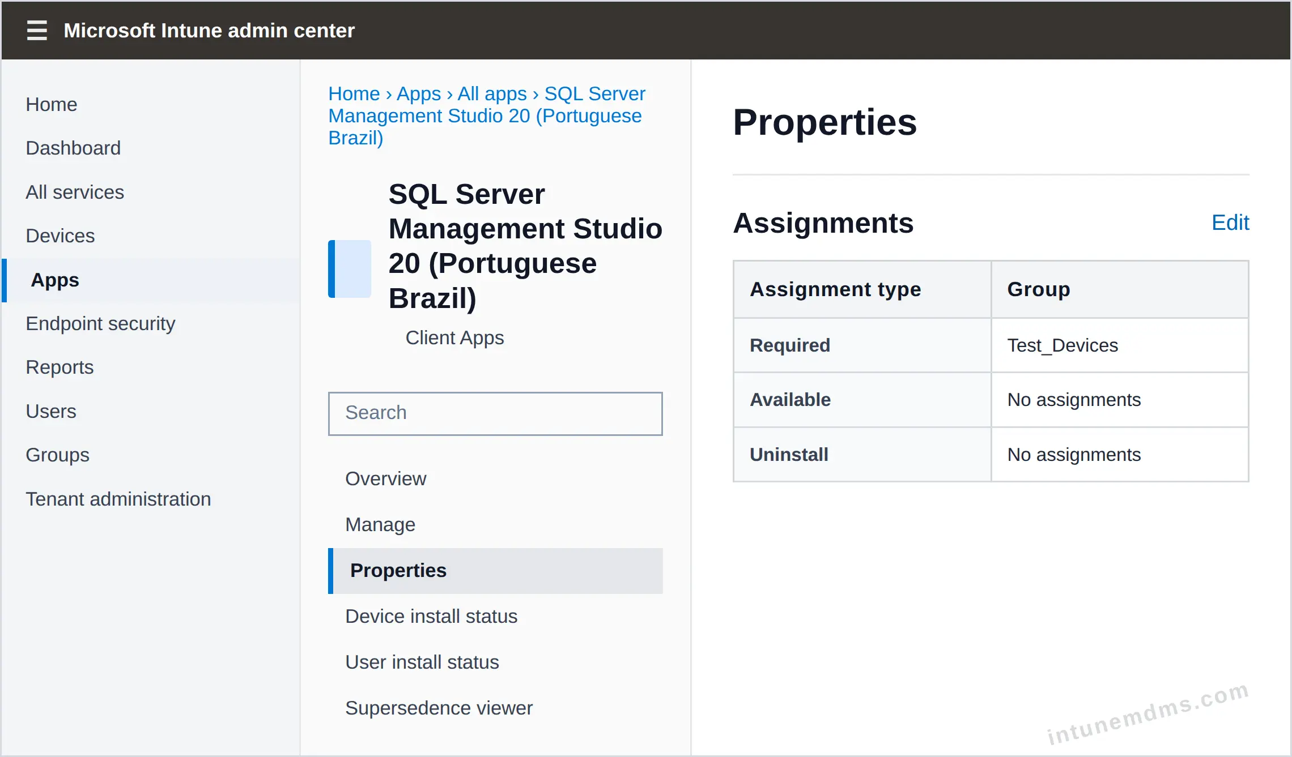
Task: Click the Home breadcrumb link
Action: tap(354, 93)
